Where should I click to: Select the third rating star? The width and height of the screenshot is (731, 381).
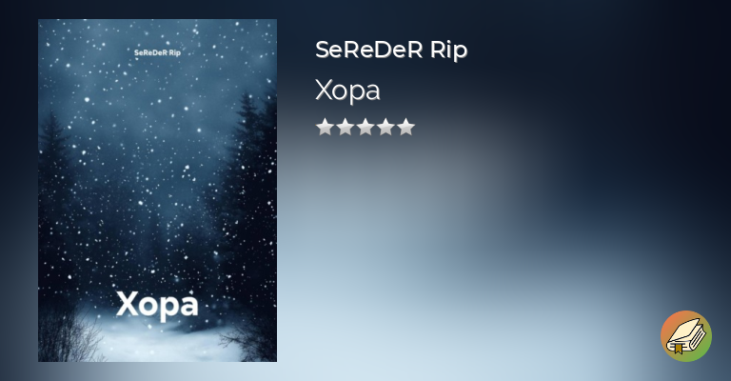click(365, 127)
